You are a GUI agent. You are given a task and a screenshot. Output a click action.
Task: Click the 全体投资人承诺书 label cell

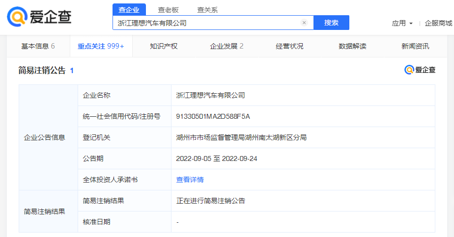(x=124, y=180)
